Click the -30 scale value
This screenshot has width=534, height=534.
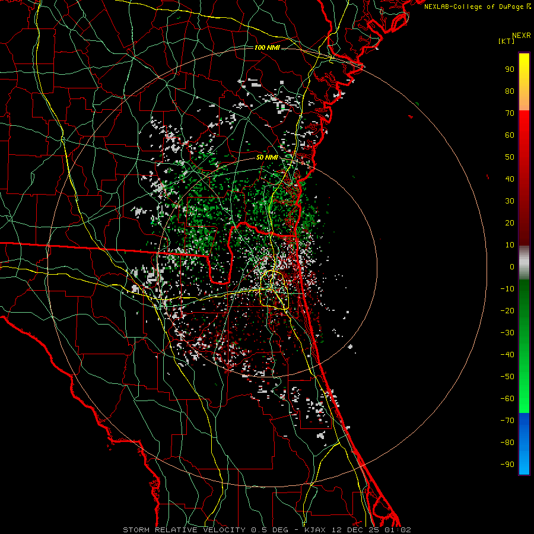(507, 333)
